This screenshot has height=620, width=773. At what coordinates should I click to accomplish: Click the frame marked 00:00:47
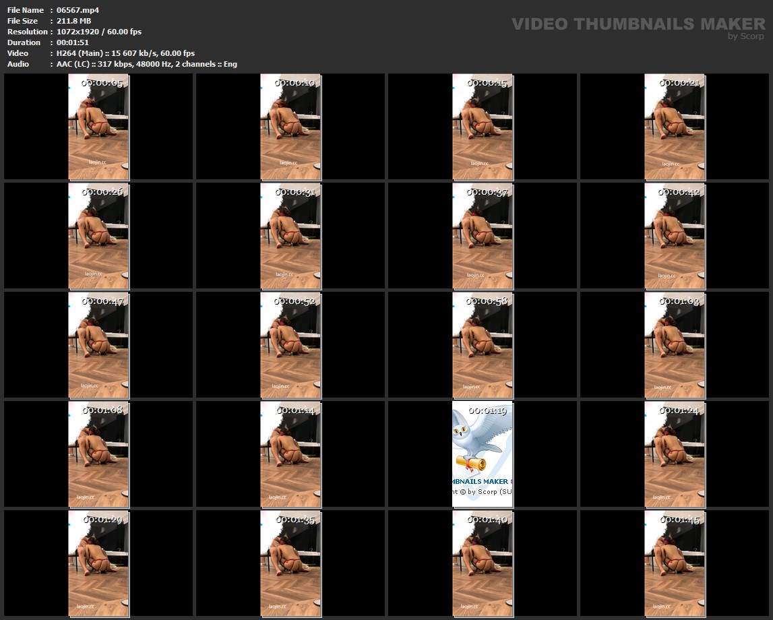point(98,345)
